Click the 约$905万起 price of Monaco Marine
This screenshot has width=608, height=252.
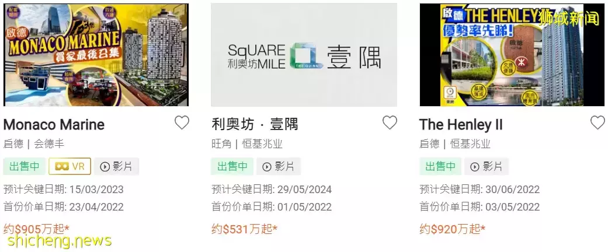[x=36, y=229]
